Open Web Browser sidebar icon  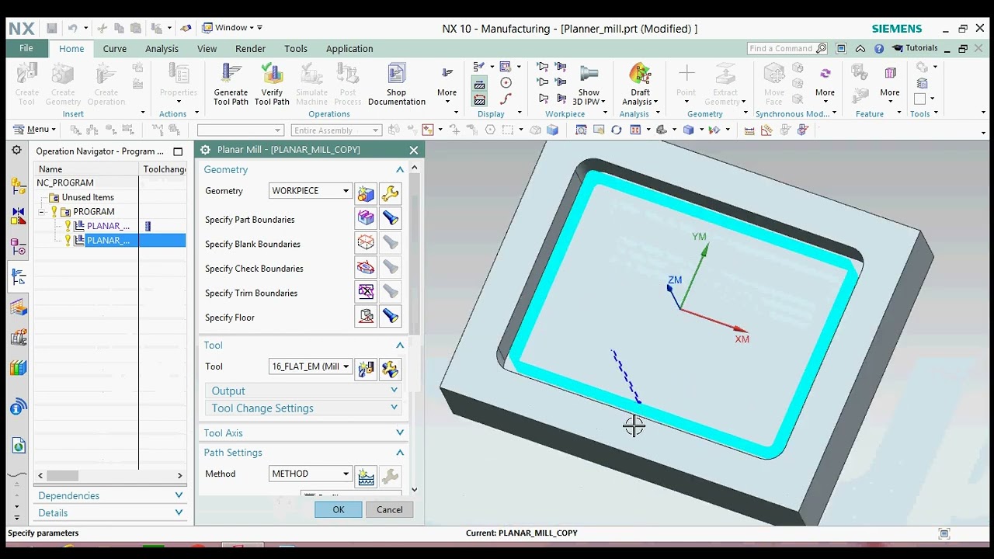[x=18, y=445]
